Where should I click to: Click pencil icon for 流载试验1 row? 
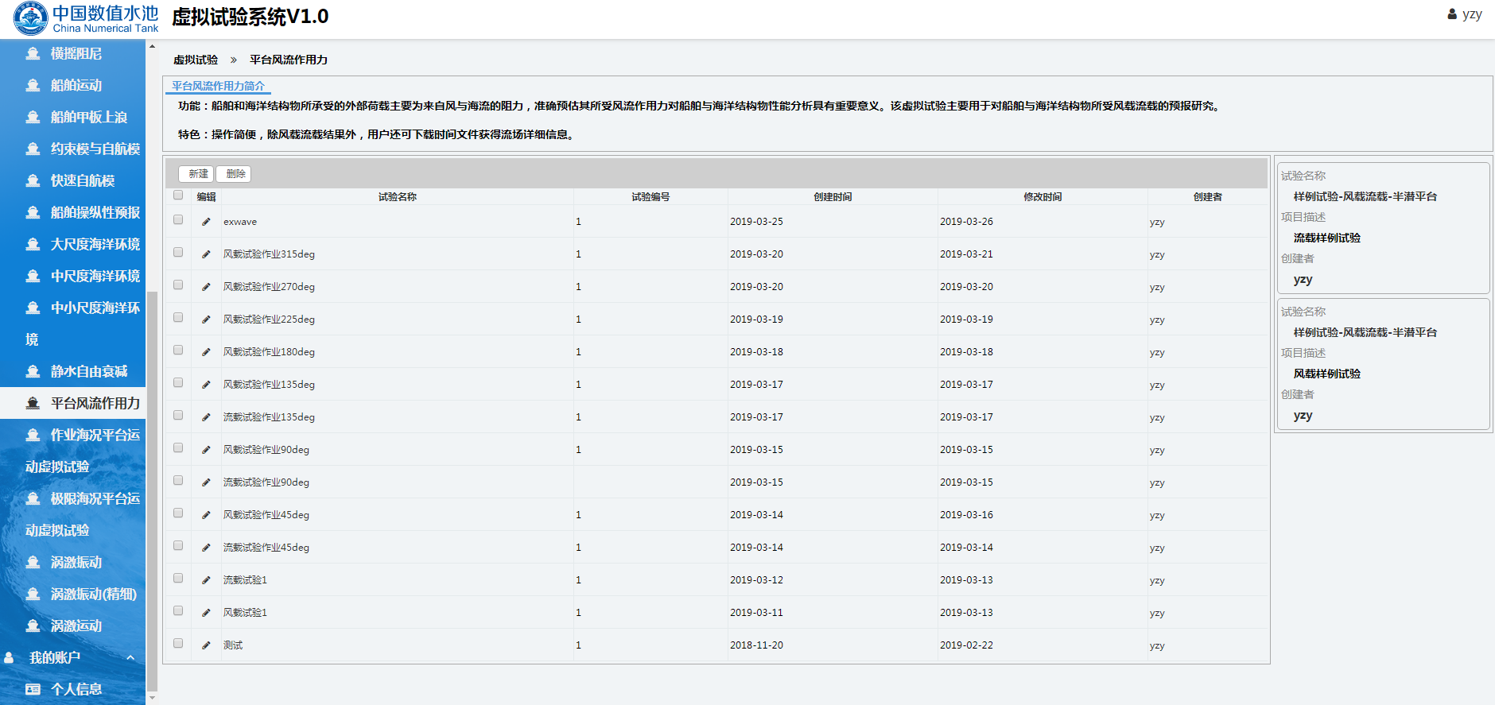point(206,580)
